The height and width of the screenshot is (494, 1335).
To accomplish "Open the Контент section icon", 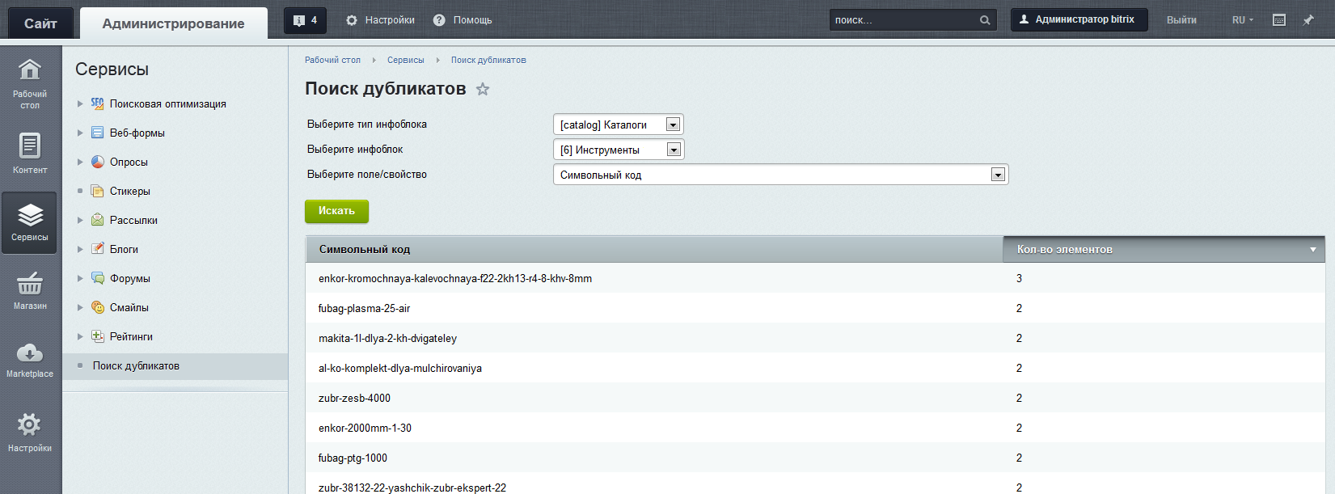I will (x=30, y=146).
